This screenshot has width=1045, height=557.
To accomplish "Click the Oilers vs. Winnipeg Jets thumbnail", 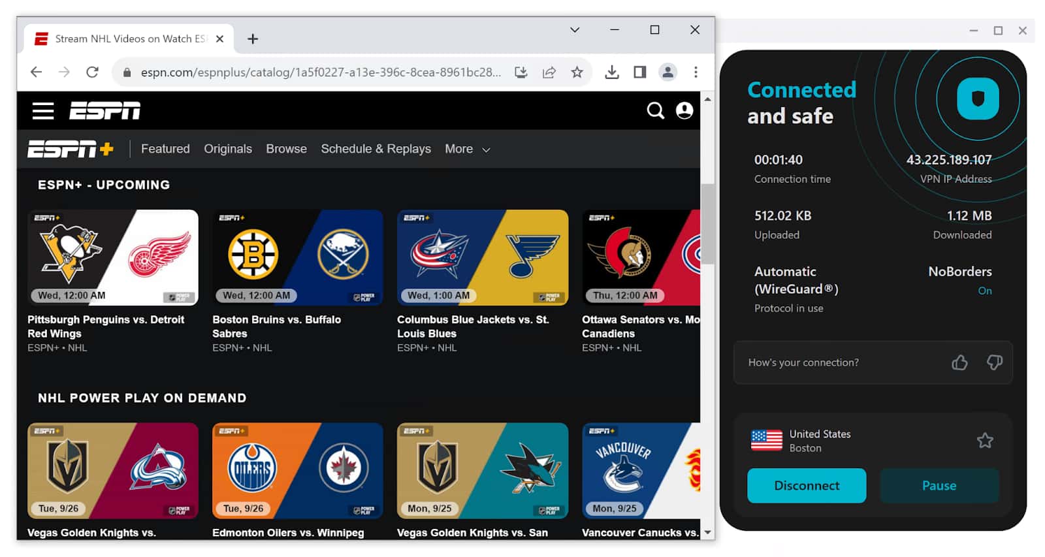I will coord(298,471).
